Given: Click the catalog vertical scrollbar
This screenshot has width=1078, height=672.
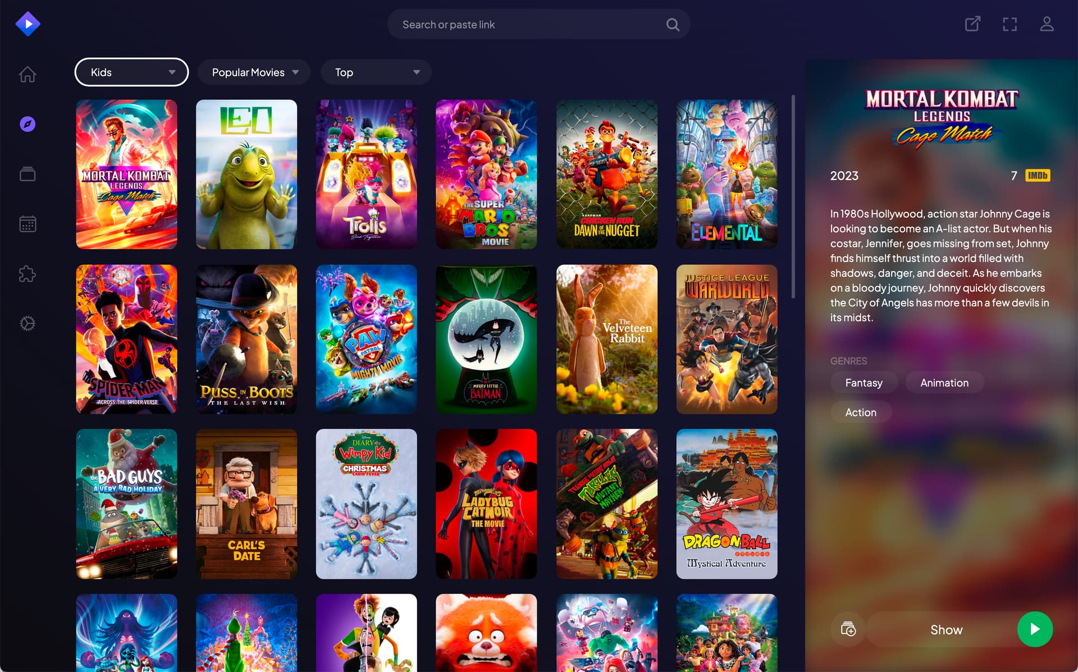Looking at the screenshot, I should pos(793,196).
